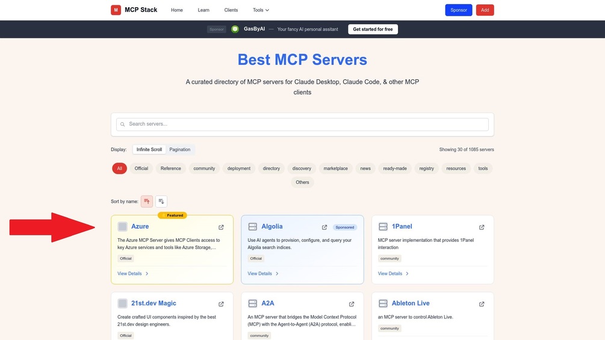Image resolution: width=605 pixels, height=340 pixels.
Task: Focus the Search servers input field
Action: coord(302,124)
